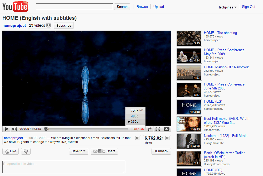Screen dimensions: 263x176
Task: Open Press Conference June 5th 2008 thumbnail
Action: coord(189,90)
